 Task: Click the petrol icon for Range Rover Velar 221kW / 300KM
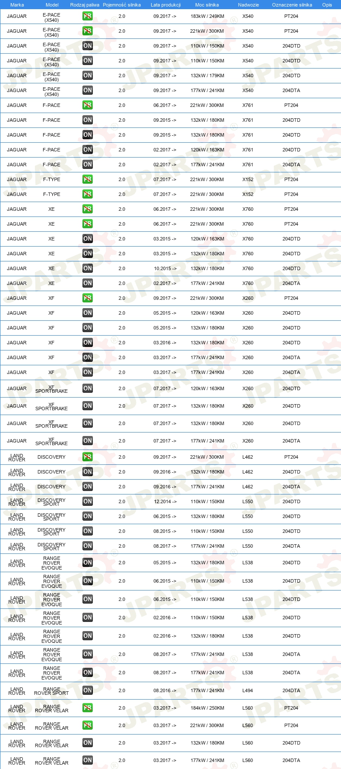(88, 725)
